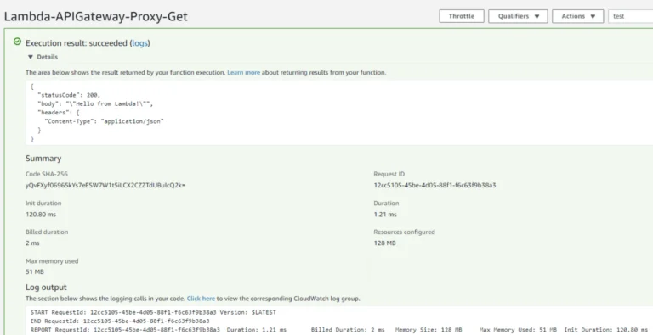Viewport: 653px width, 335px height.
Task: Click the REPORT RequestId log line
Action: click(x=339, y=330)
